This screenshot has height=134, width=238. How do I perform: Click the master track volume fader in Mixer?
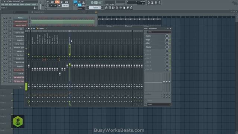tap(29, 66)
